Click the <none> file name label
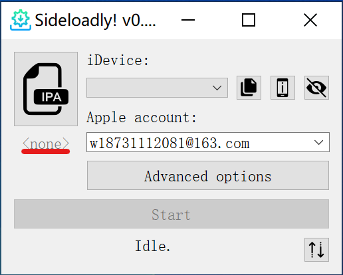This screenshot has width=343, height=275. pos(46,144)
